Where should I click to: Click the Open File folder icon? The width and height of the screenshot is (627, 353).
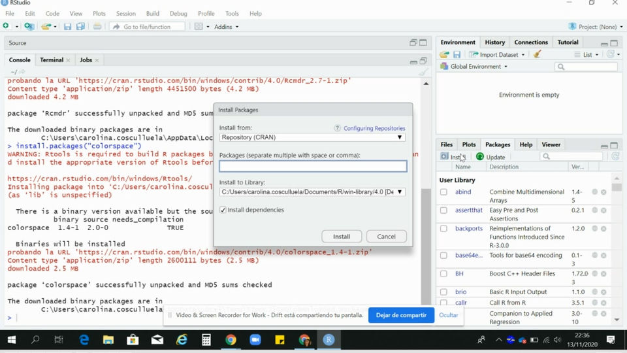click(x=46, y=26)
